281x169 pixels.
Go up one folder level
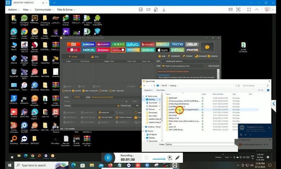[x=154, y=86]
